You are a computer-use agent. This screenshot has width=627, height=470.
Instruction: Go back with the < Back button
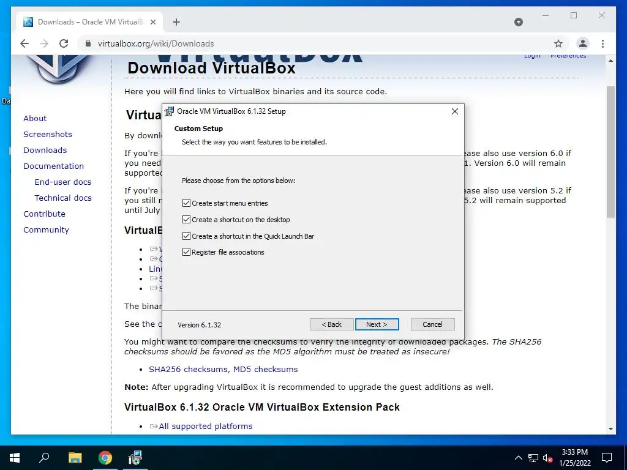(331, 324)
